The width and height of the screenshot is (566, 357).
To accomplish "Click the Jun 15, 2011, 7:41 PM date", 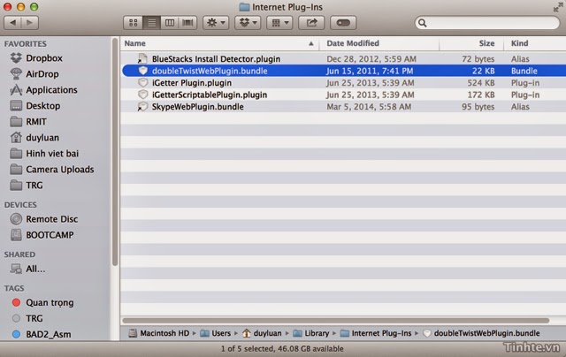I will point(370,71).
